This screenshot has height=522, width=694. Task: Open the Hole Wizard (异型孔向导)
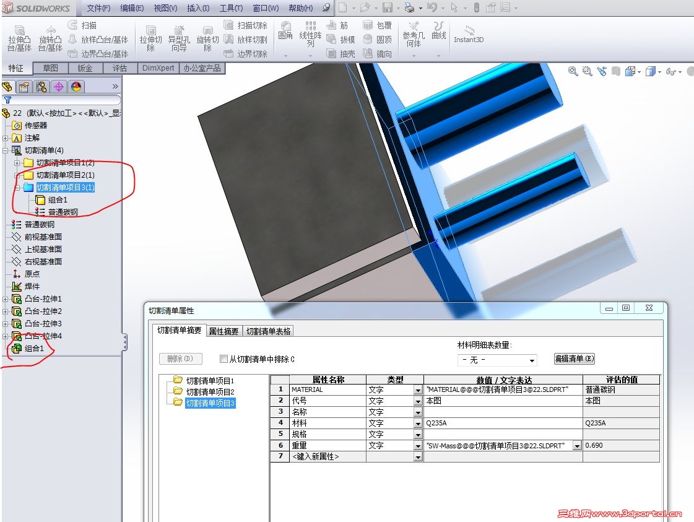point(179,38)
